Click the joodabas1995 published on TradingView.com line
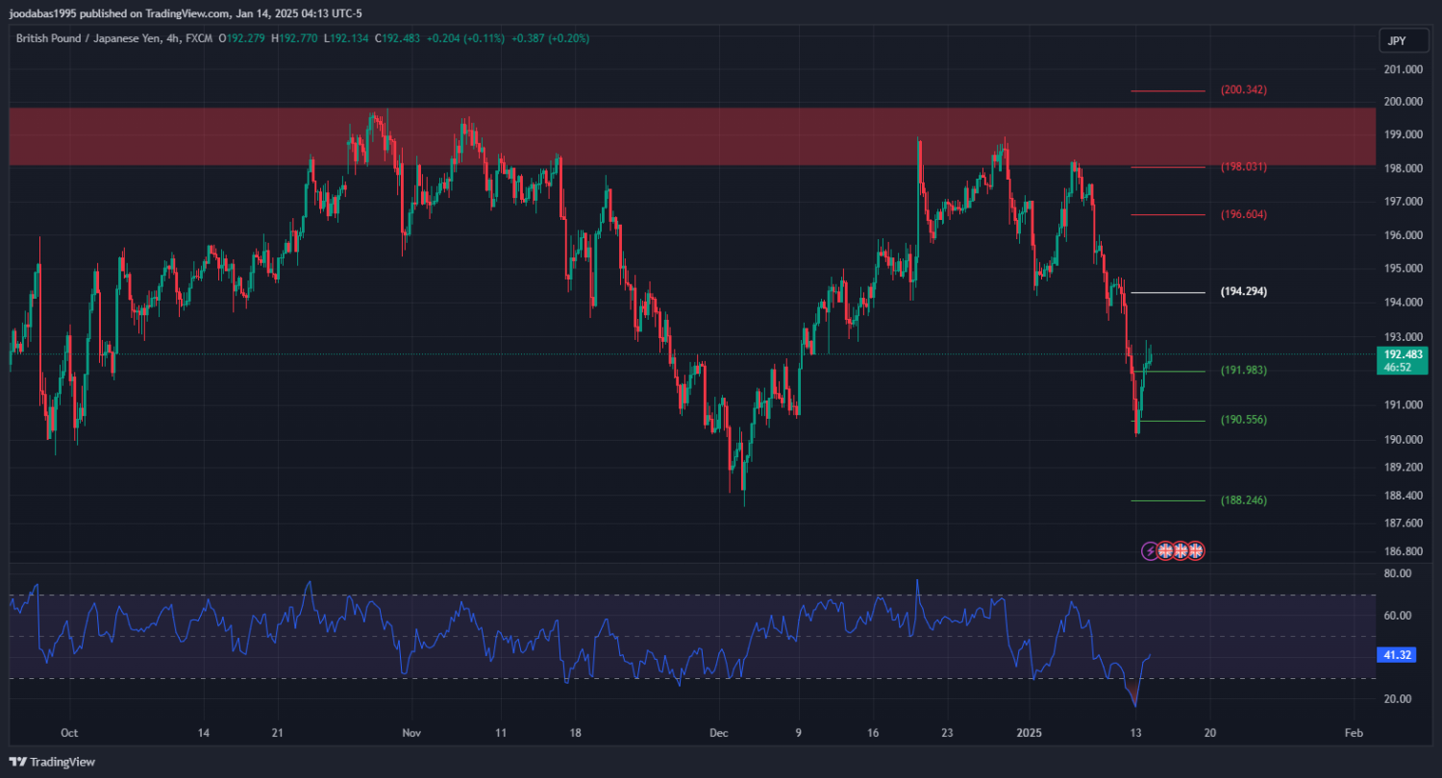Viewport: 1442px width, 778px height. click(x=186, y=13)
